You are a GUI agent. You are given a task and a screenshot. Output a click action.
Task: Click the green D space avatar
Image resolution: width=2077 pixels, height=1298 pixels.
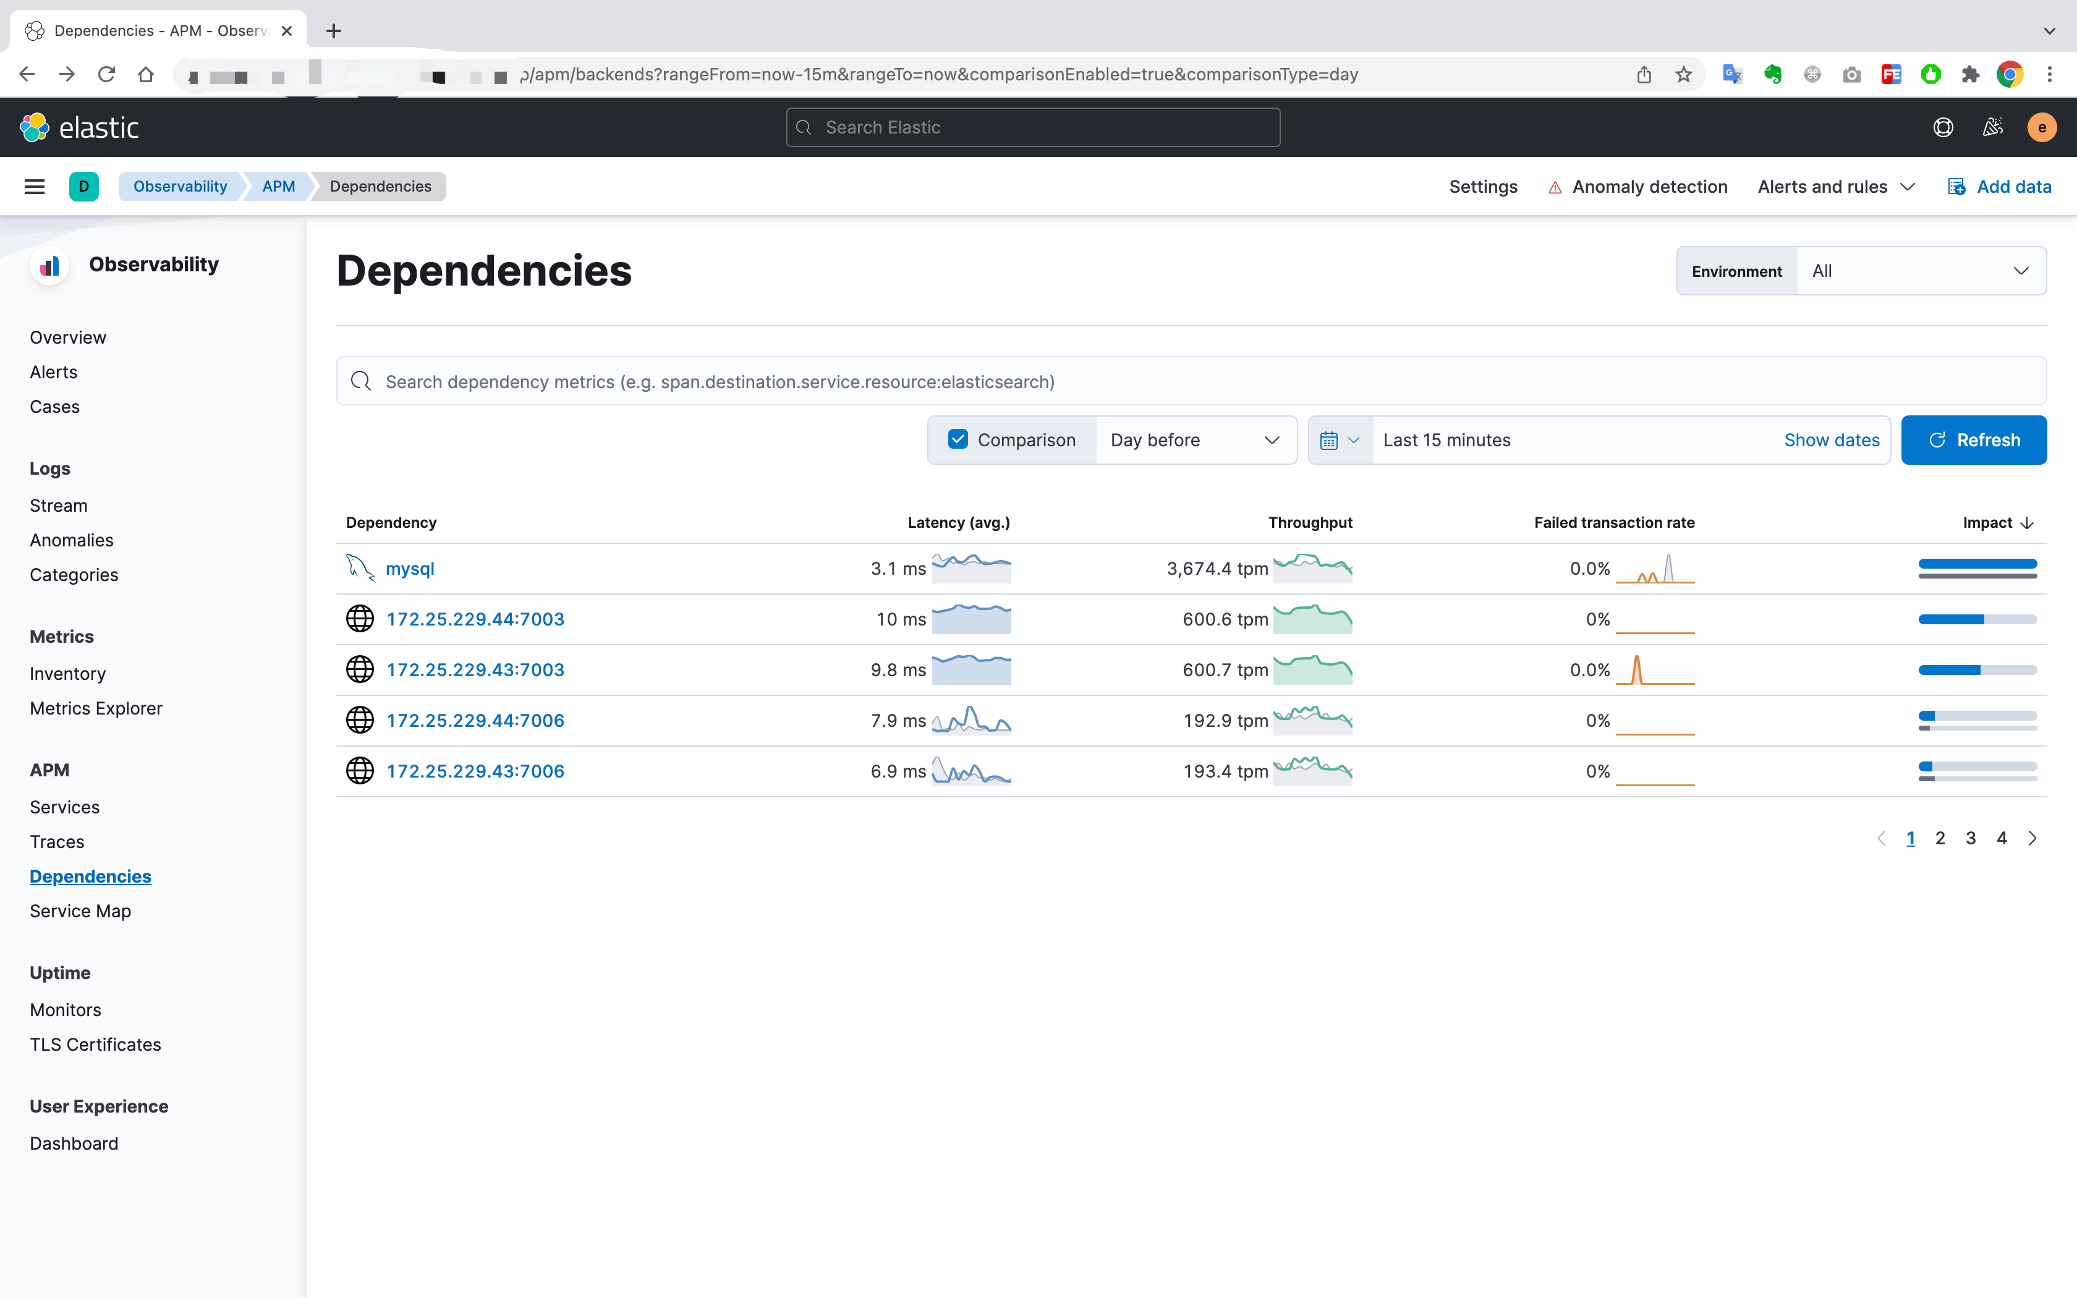click(x=83, y=186)
